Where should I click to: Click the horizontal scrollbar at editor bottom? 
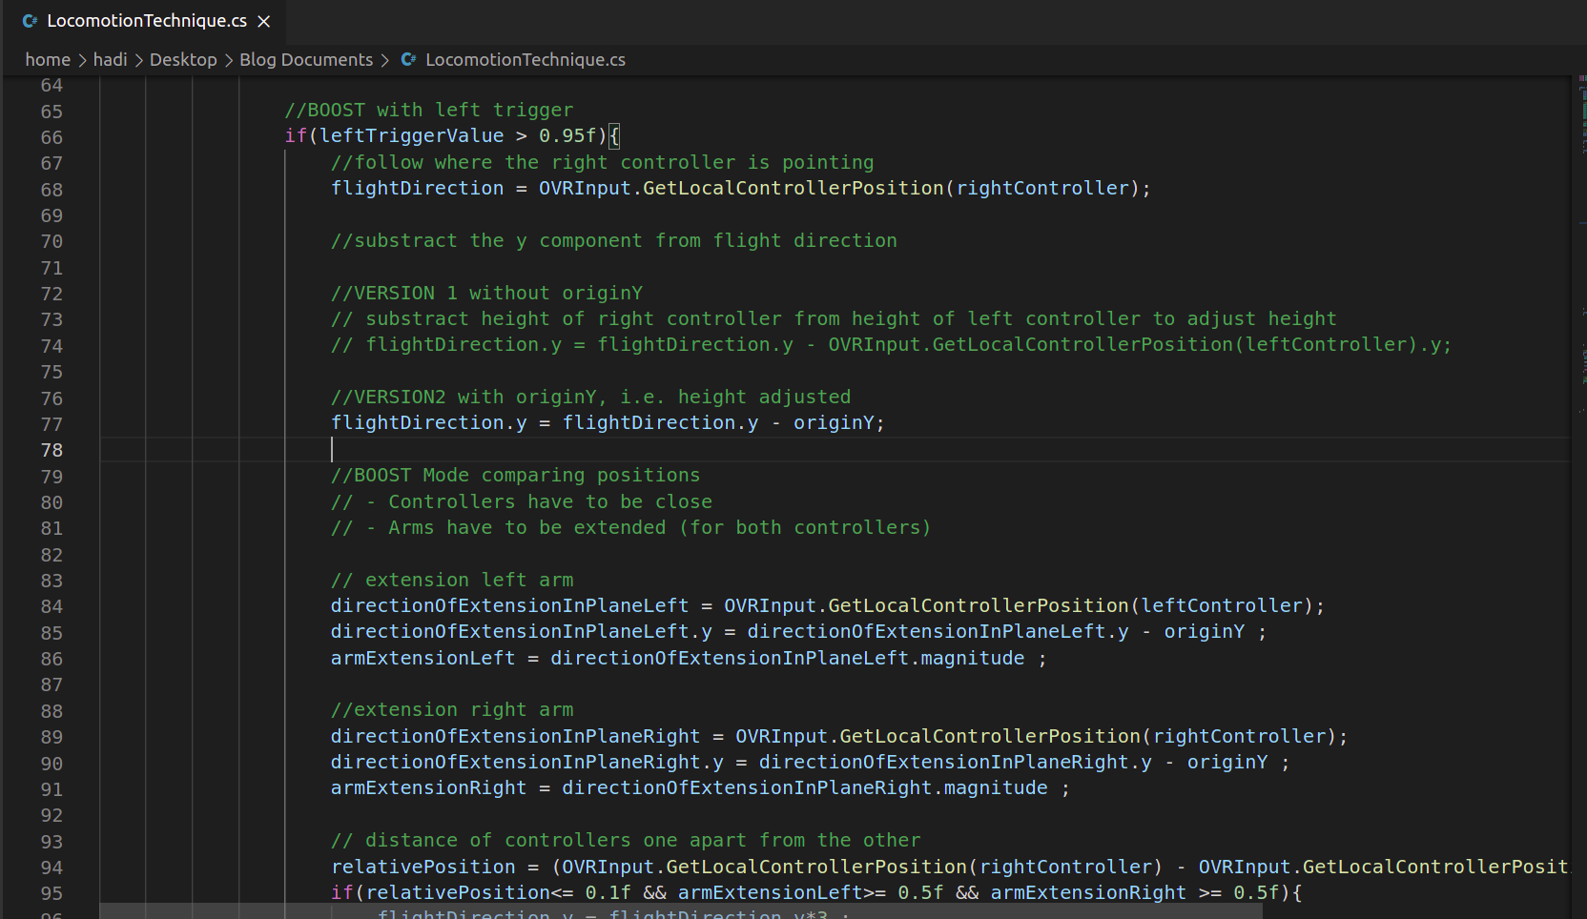point(681,911)
